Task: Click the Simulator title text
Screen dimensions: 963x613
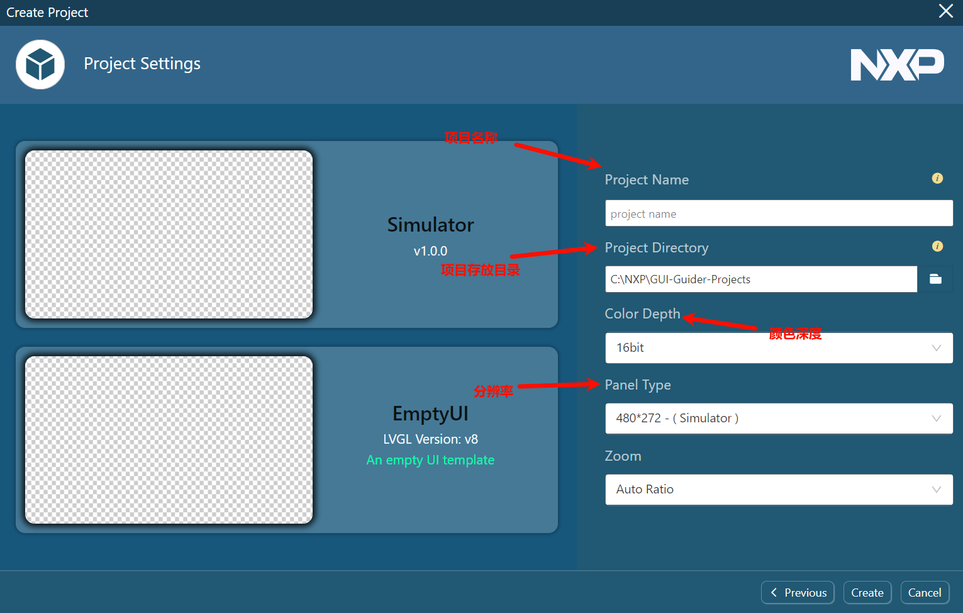Action: [430, 225]
